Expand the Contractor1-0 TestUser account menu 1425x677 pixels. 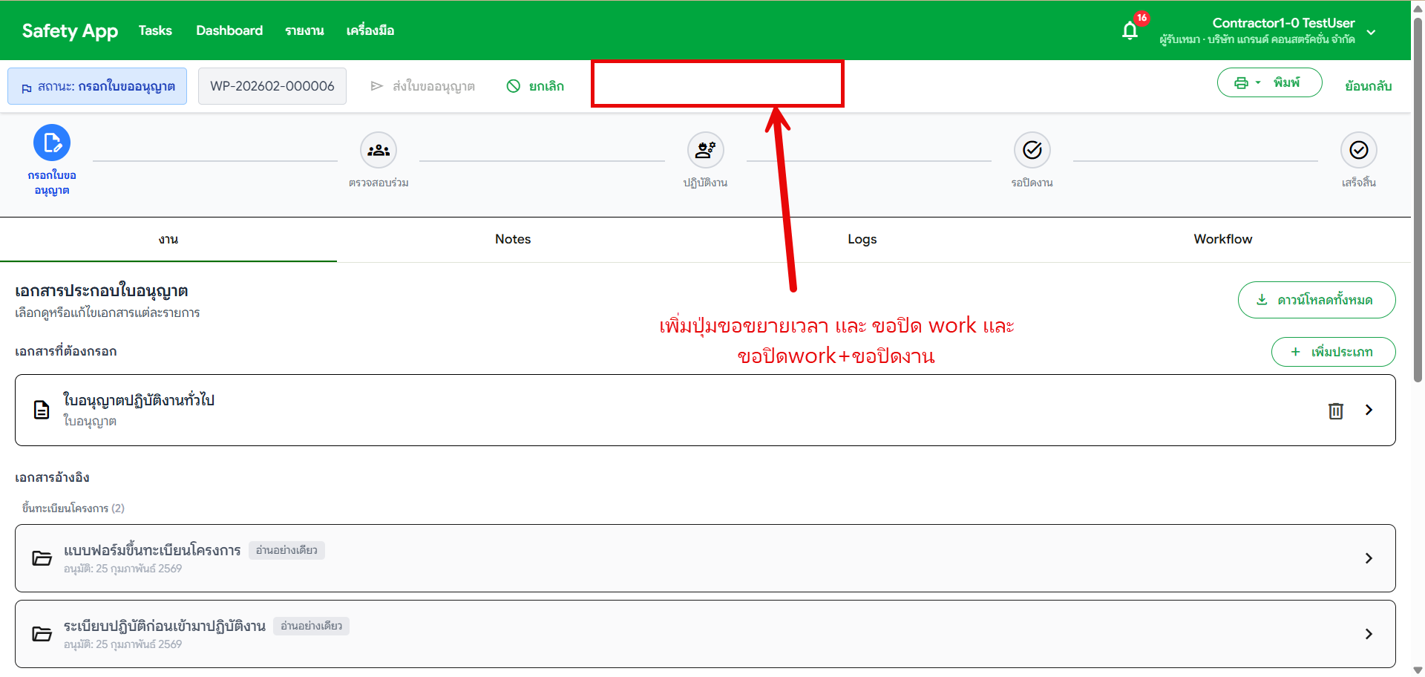click(x=1372, y=32)
